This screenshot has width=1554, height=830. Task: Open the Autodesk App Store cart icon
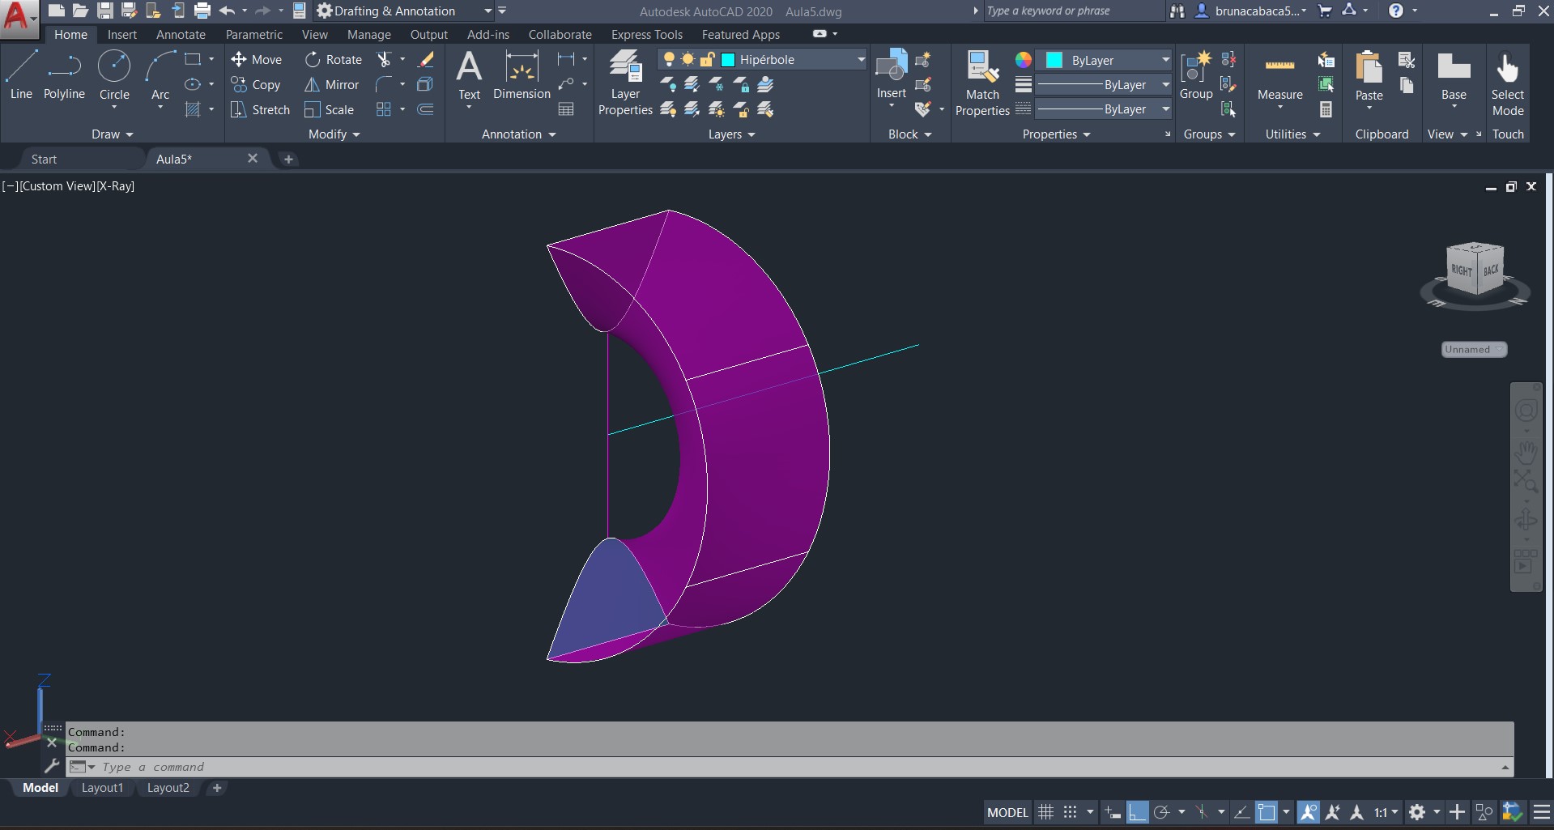tap(1325, 11)
